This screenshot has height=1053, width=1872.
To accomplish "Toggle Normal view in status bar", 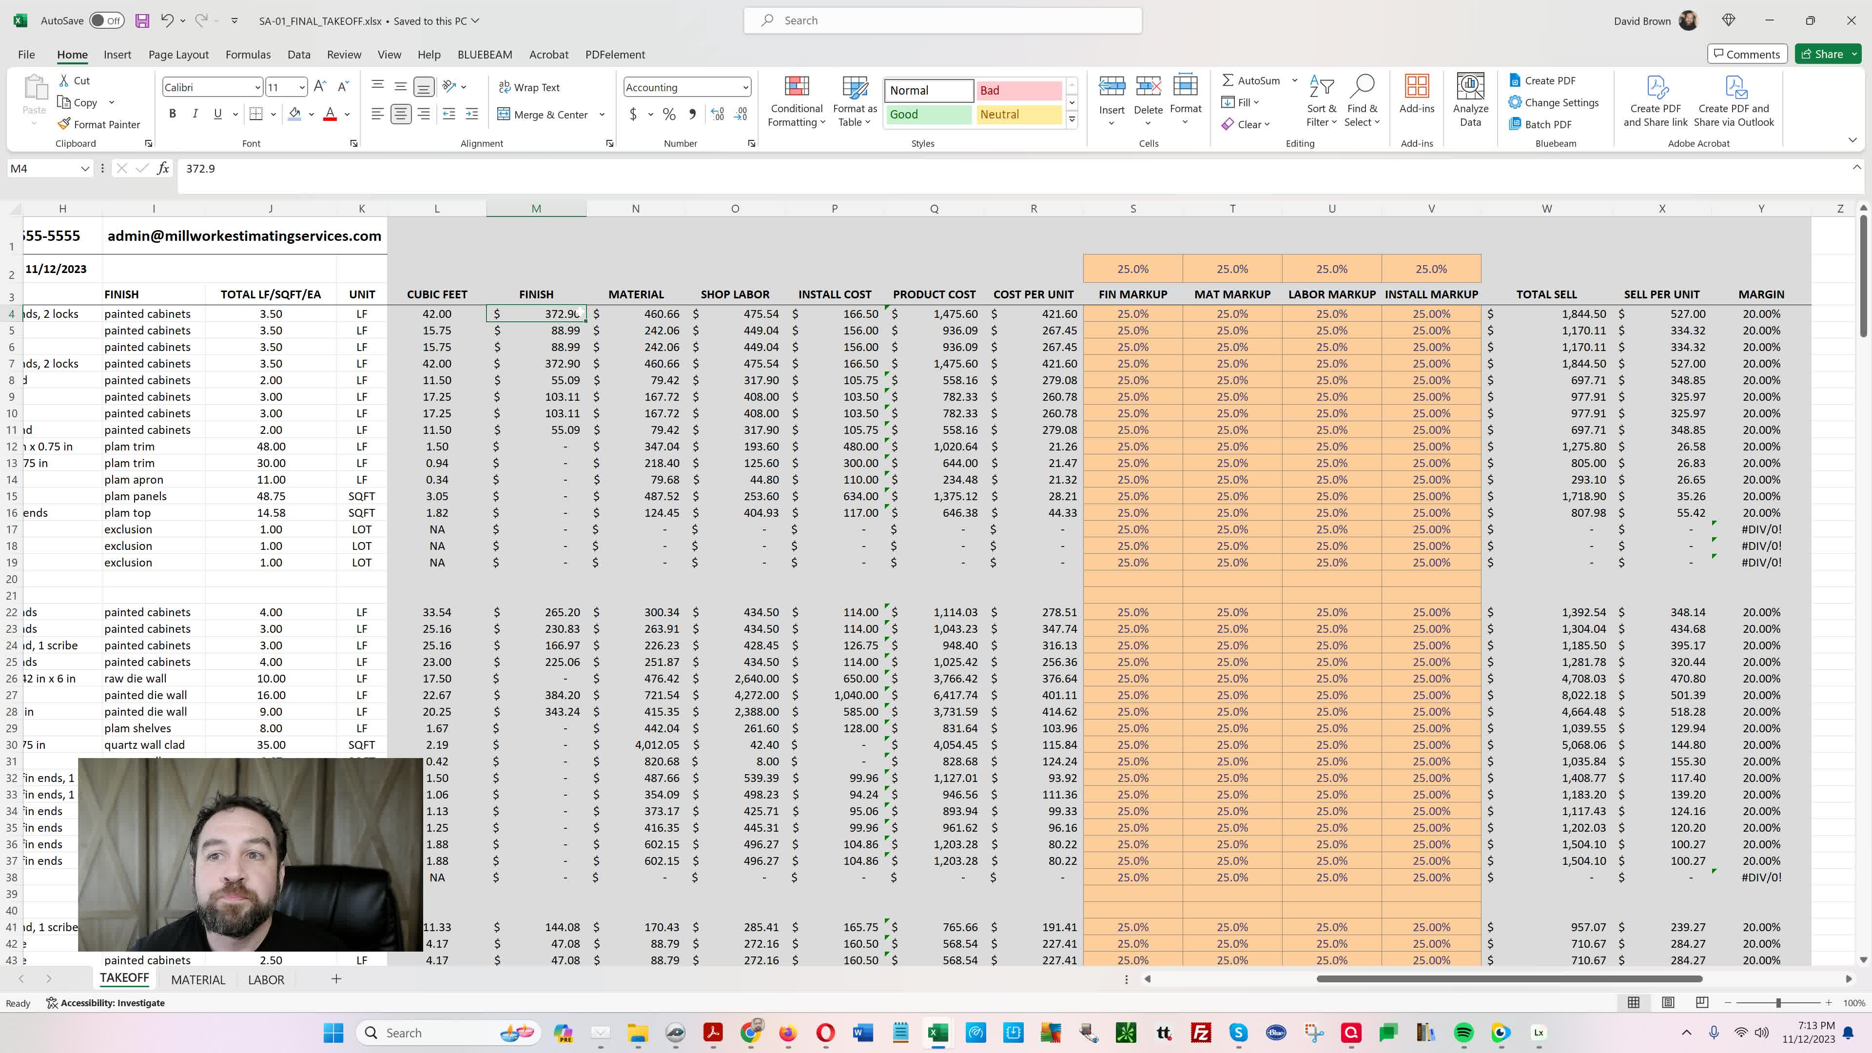I will pos(1634,1003).
